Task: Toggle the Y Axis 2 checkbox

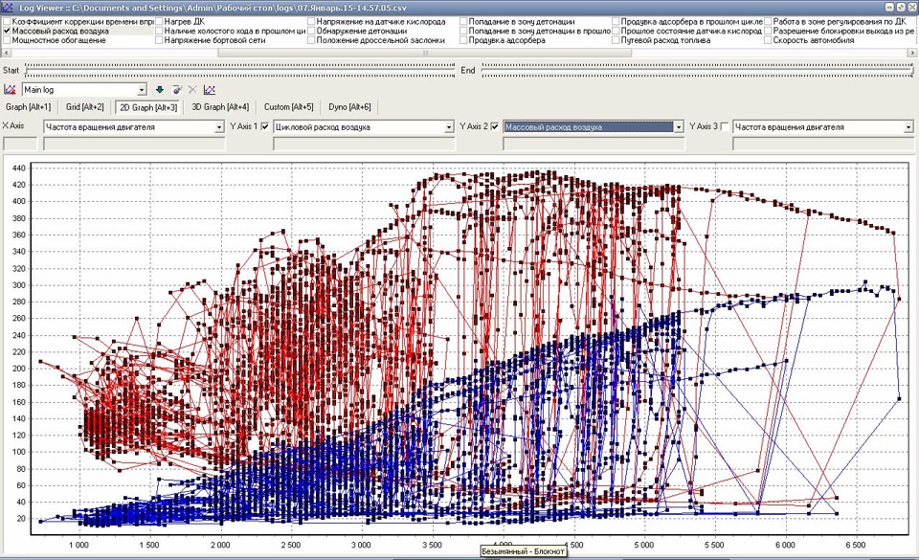Action: [x=495, y=126]
